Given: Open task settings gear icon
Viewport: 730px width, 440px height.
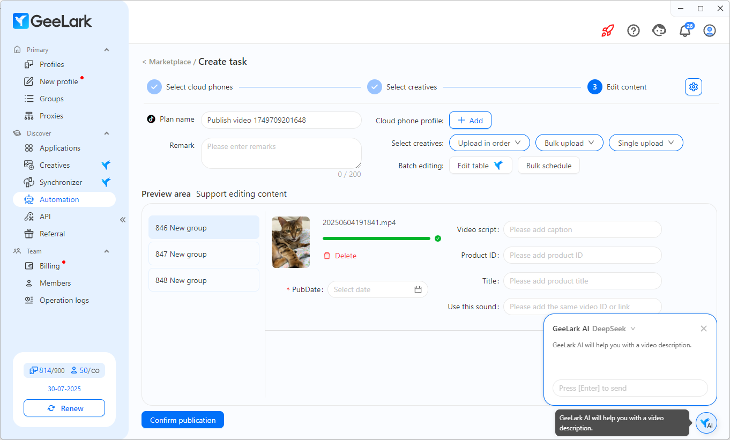Looking at the screenshot, I should (x=694, y=87).
